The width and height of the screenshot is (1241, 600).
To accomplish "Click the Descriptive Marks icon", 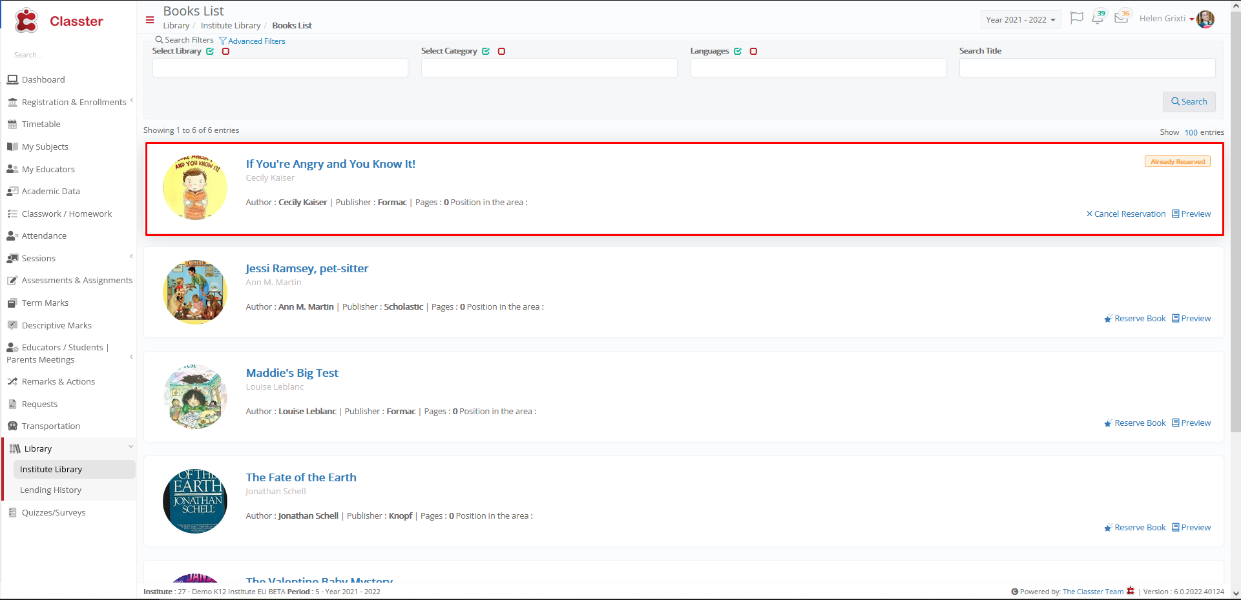I will point(12,325).
